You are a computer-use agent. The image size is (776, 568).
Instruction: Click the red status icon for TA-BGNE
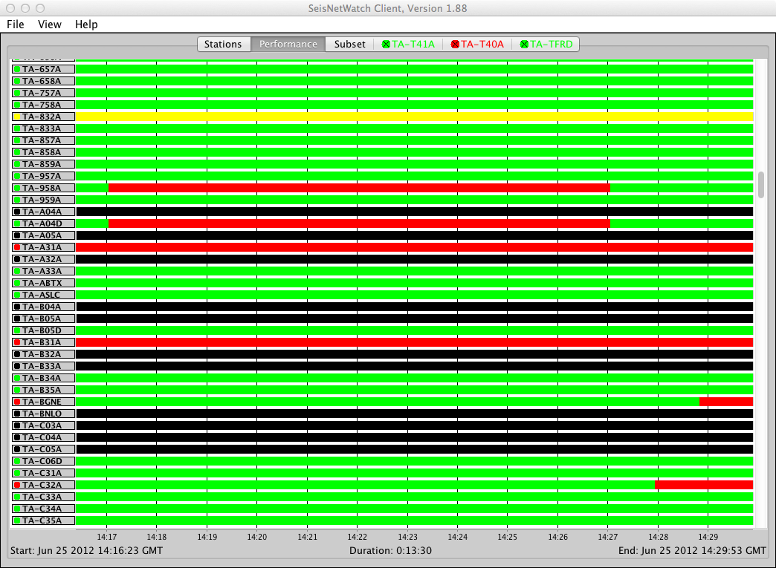tap(17, 402)
